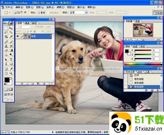
Task: Click the 文件浏览 file browser button
Action: 158,13
